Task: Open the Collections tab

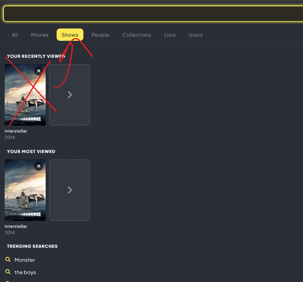Action: 137,35
